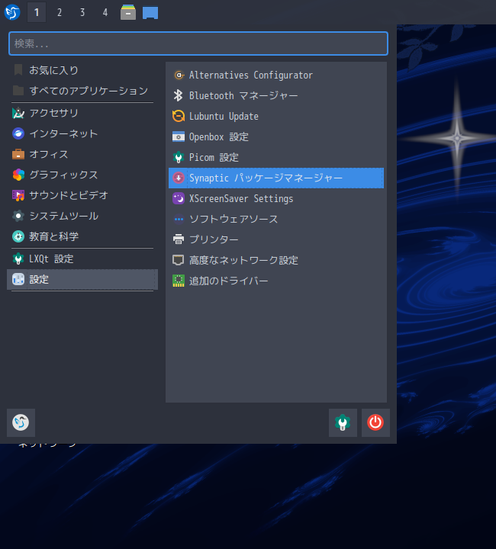This screenshot has height=549, width=496.
Task: Switch to workspace 1
Action: (x=37, y=13)
